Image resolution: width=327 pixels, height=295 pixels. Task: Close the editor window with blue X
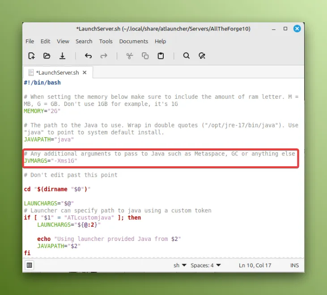(297, 29)
